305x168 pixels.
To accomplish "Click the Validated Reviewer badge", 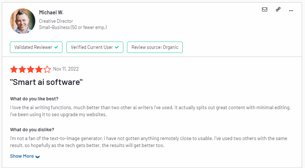I will click(36, 47).
